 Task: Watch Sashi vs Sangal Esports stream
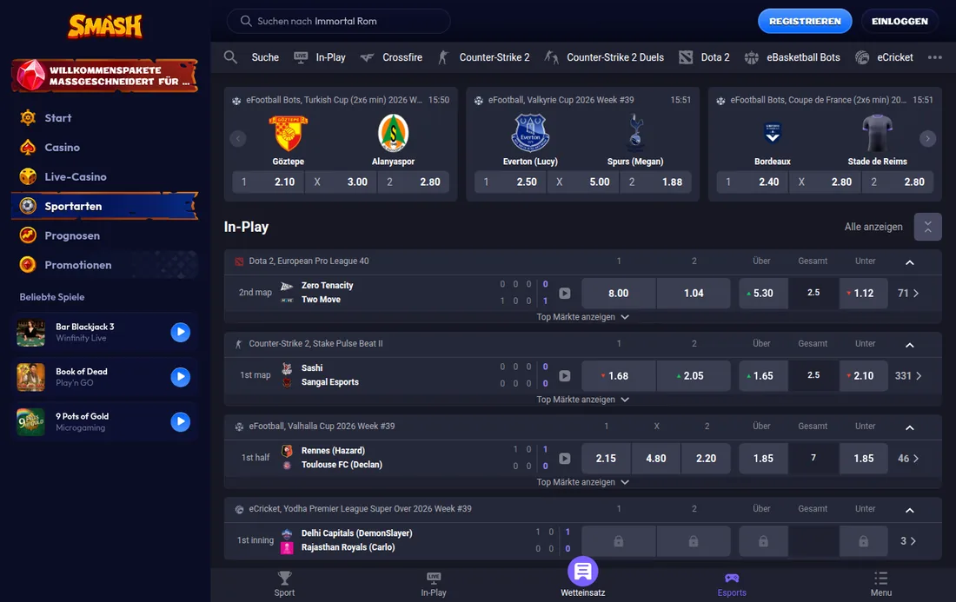click(565, 376)
